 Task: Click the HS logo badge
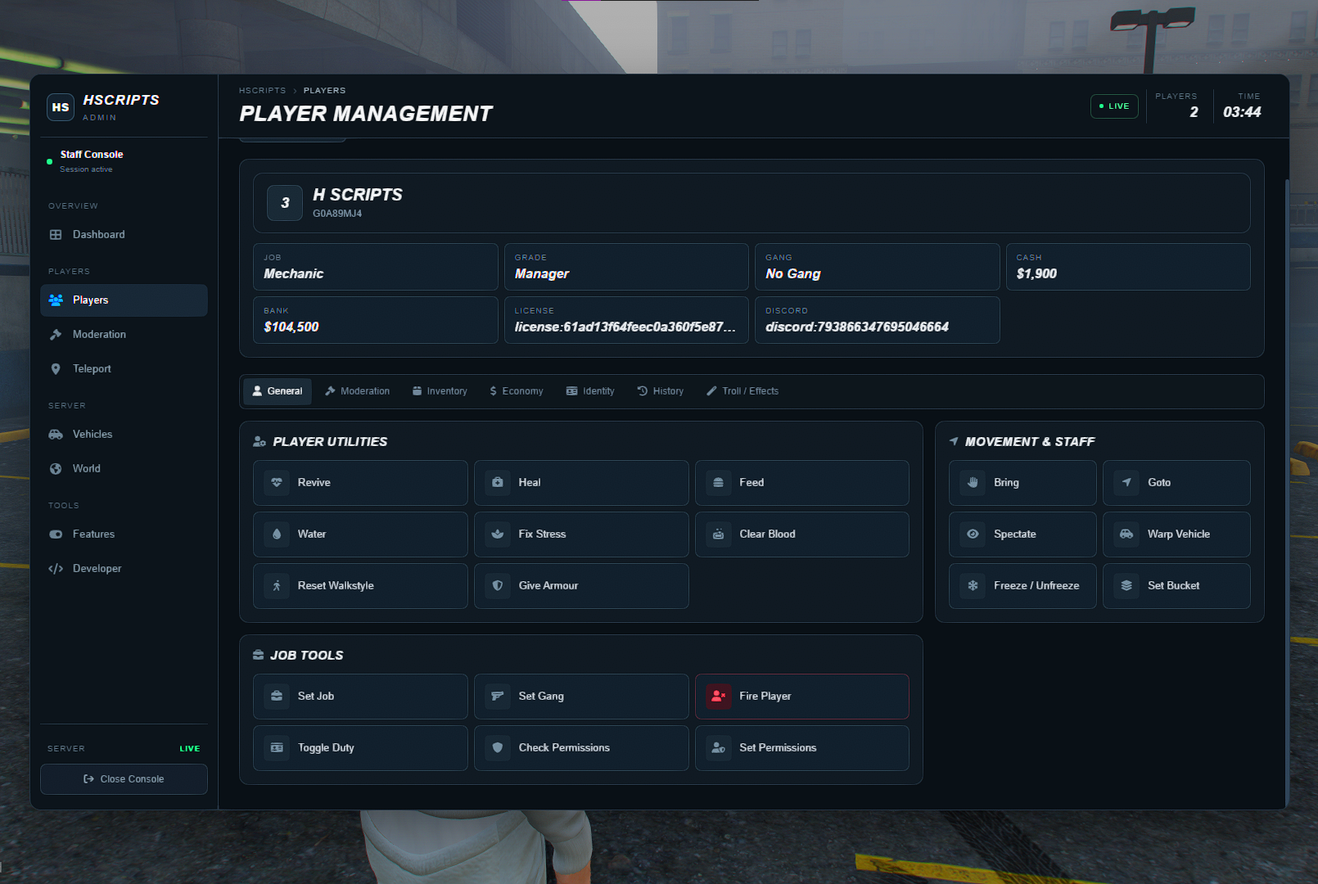61,107
